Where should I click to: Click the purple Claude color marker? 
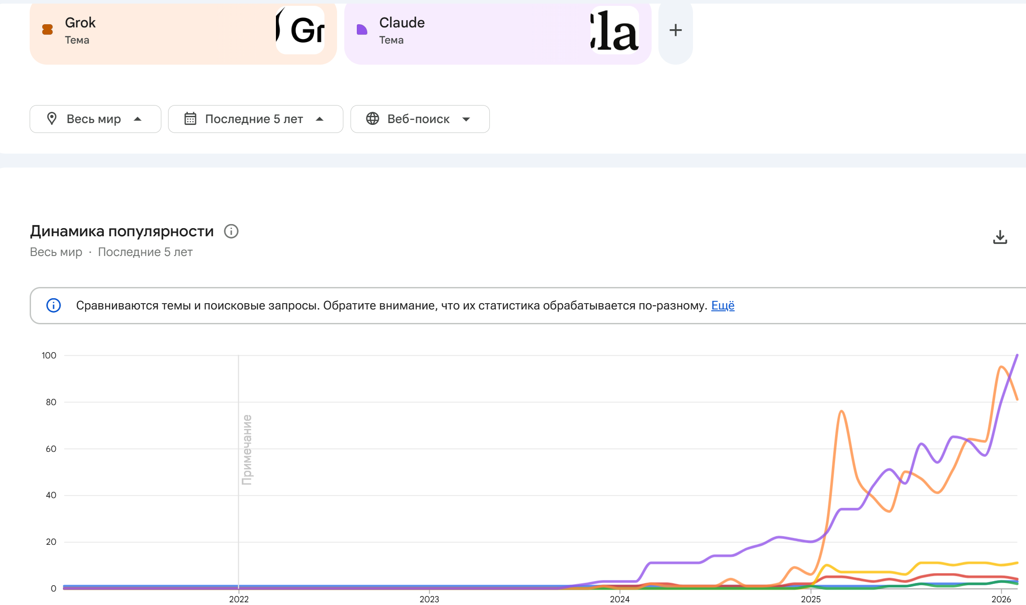pos(362,30)
